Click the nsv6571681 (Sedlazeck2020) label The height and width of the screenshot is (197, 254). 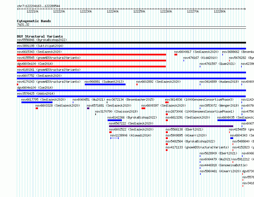[109, 105]
